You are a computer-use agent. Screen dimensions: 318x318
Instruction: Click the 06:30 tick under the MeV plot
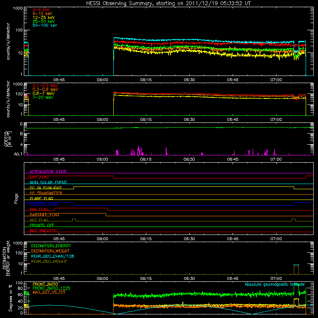[189, 120]
